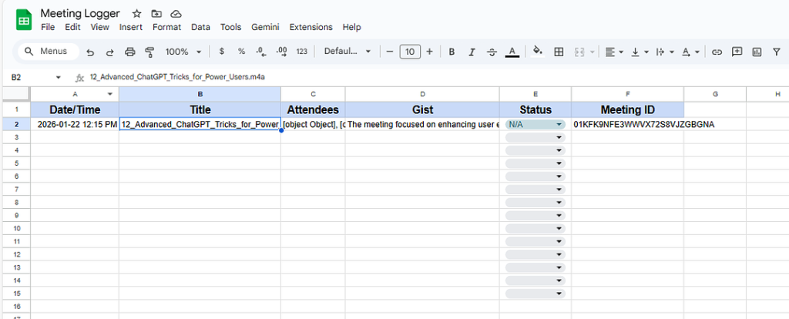Click the merge cells icon

tap(579, 52)
